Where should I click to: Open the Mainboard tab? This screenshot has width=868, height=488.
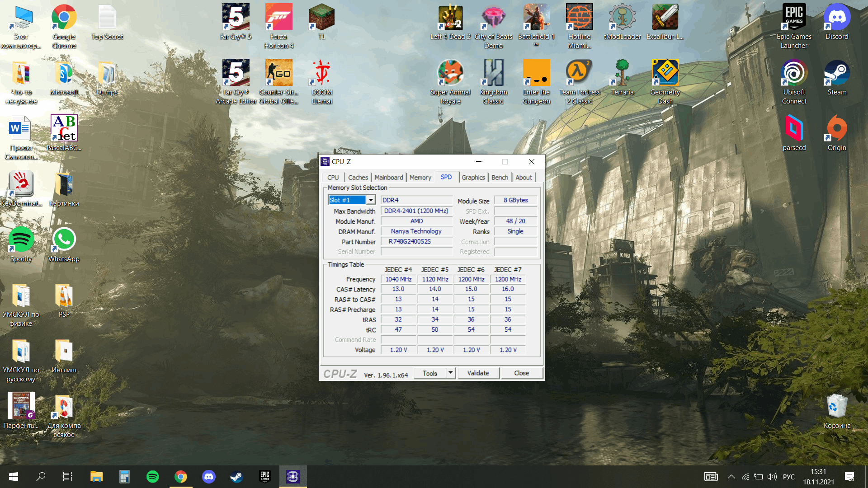tap(389, 178)
